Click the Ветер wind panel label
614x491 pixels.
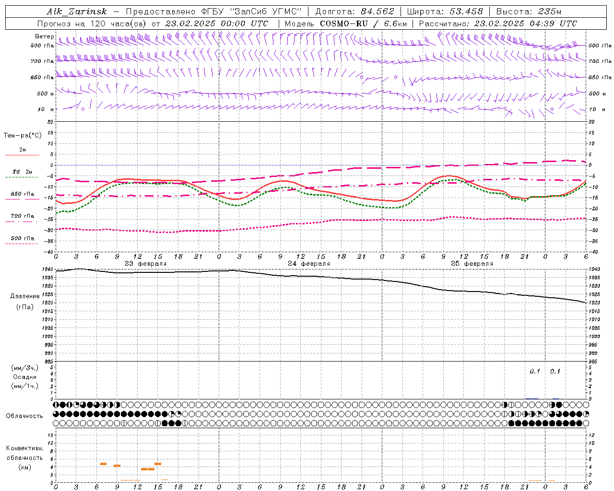coord(44,36)
